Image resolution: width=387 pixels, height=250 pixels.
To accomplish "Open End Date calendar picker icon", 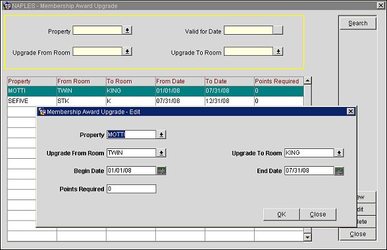I will [x=339, y=171].
